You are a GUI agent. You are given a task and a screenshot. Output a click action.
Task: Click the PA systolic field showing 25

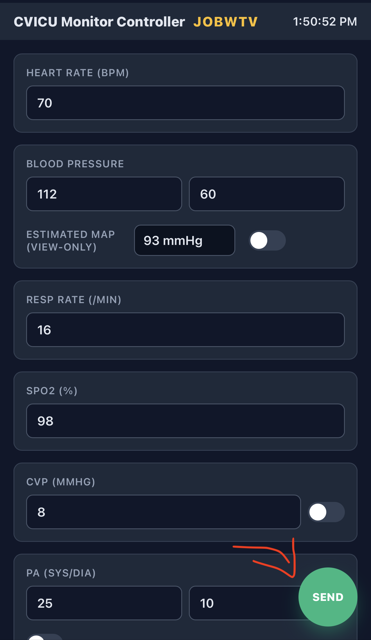point(104,603)
